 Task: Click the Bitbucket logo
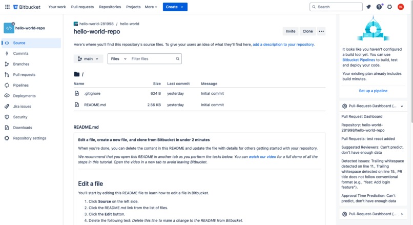27,7
